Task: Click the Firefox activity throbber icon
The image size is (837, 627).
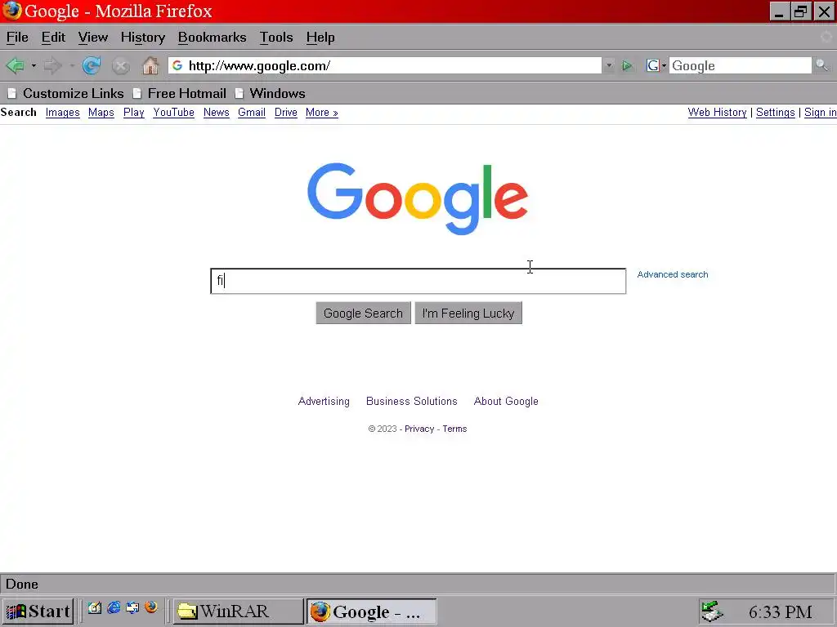Action: [x=826, y=37]
